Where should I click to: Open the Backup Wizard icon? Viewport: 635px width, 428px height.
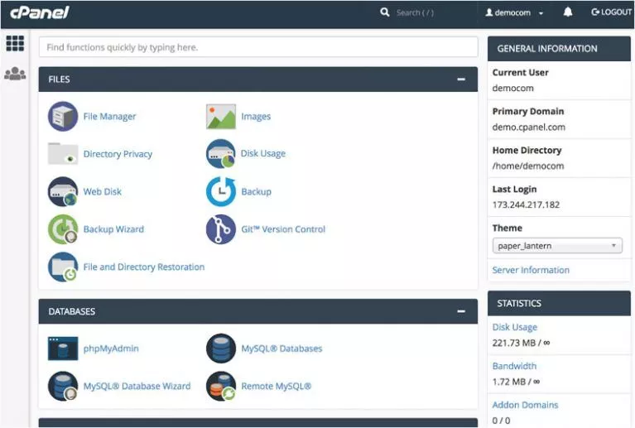[63, 229]
